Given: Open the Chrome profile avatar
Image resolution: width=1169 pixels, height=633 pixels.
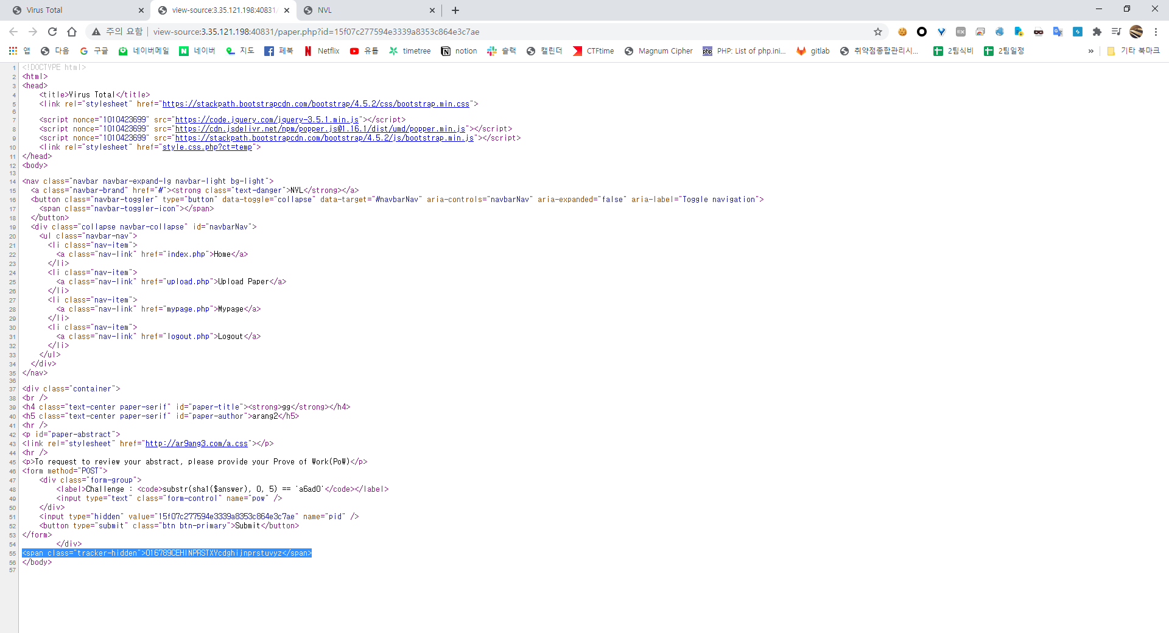Looking at the screenshot, I should point(1136,32).
